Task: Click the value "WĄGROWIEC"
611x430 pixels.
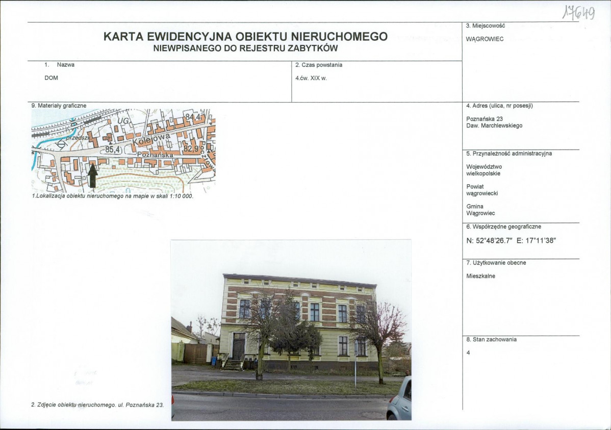Action: [x=485, y=39]
